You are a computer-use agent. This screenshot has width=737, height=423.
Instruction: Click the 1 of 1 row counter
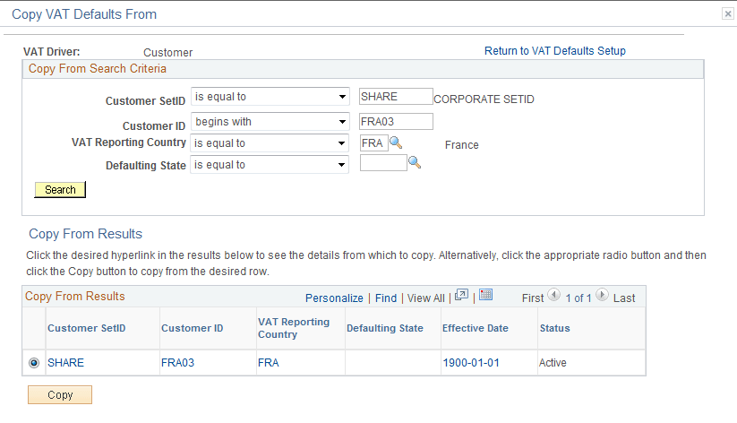[578, 298]
